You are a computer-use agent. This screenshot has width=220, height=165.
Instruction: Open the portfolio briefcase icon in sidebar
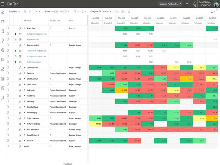pos(3,21)
